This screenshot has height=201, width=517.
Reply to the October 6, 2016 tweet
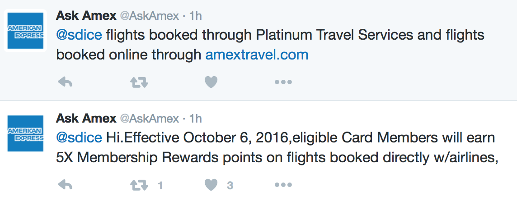pyautogui.click(x=65, y=185)
